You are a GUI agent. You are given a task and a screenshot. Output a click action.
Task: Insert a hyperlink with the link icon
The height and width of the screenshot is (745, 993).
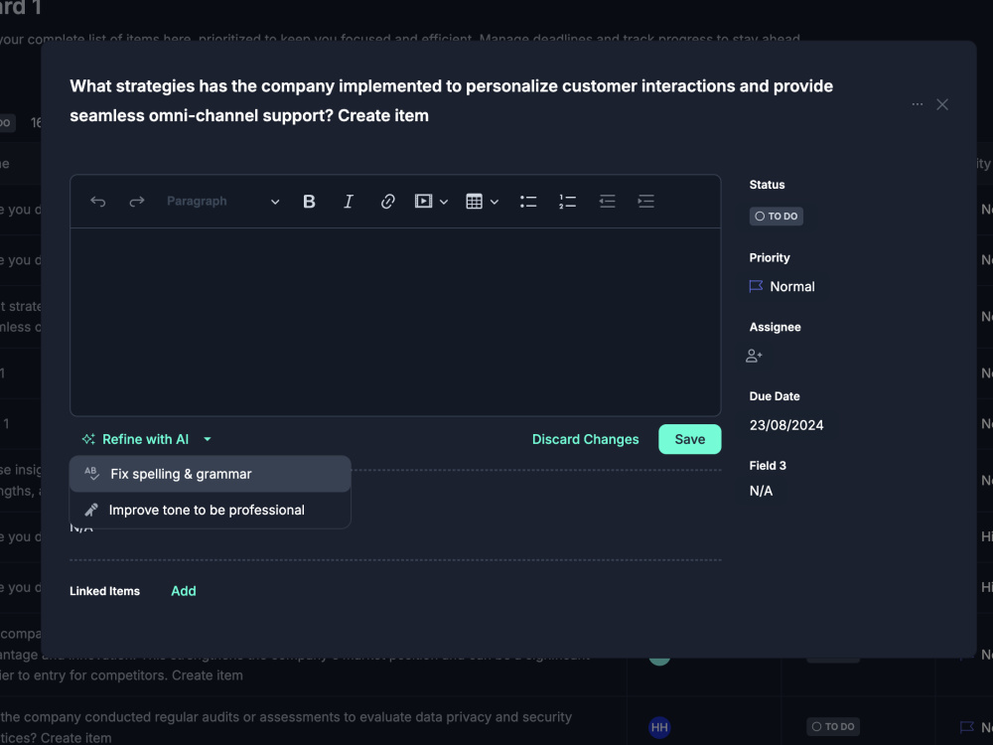pyautogui.click(x=387, y=202)
